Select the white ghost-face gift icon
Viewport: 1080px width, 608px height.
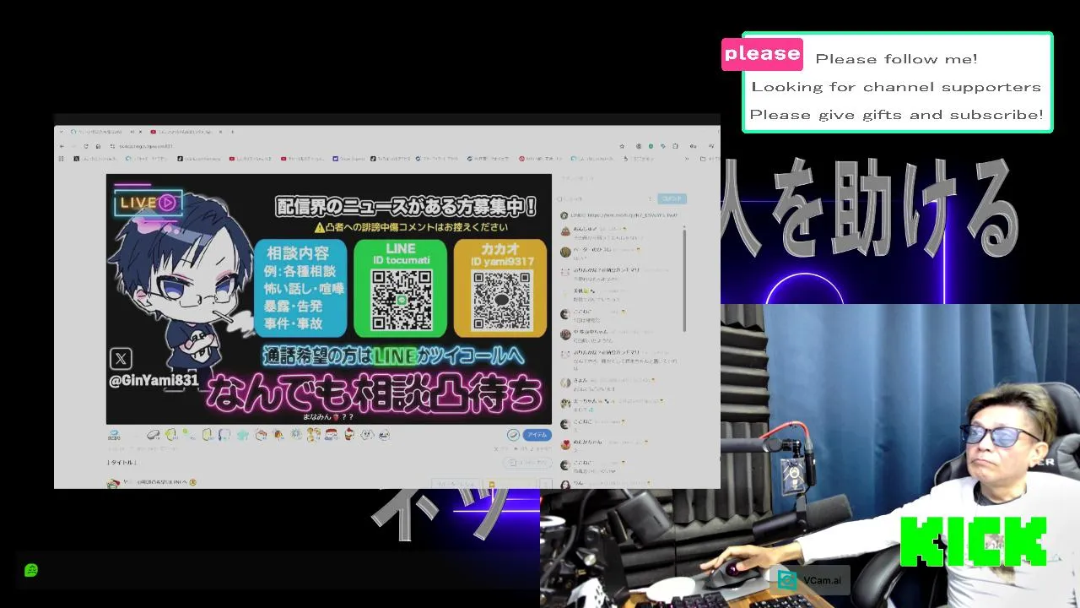[367, 435]
